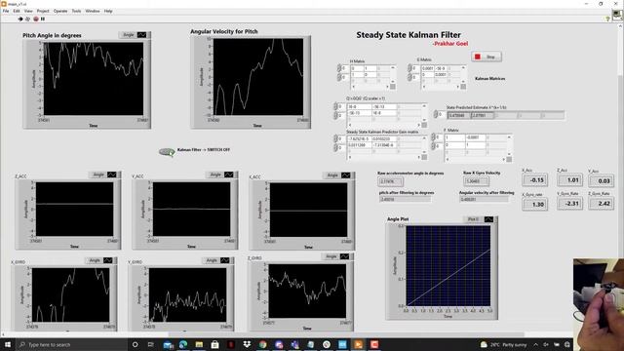Screen dimensions: 624x351
Task: Click X_Acc indicator showing -0.15
Action: click(534, 180)
